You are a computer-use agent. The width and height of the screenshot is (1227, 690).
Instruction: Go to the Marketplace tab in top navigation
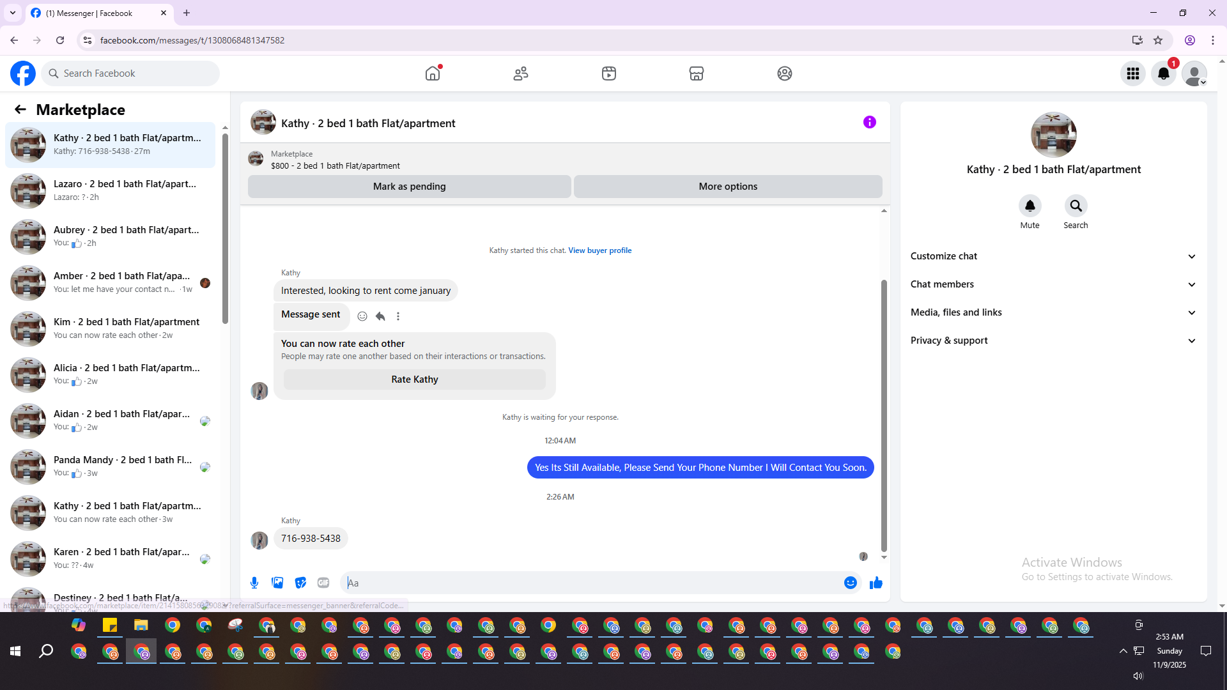[696, 73]
